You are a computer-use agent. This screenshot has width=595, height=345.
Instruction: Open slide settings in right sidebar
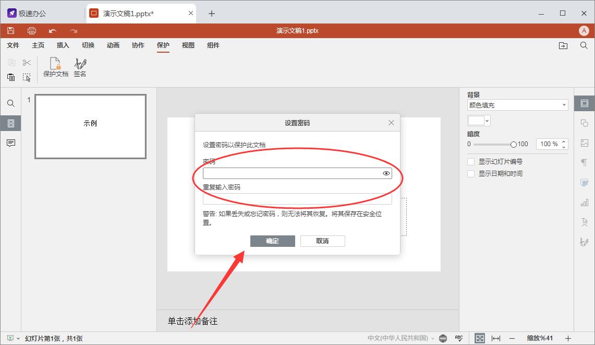[585, 103]
